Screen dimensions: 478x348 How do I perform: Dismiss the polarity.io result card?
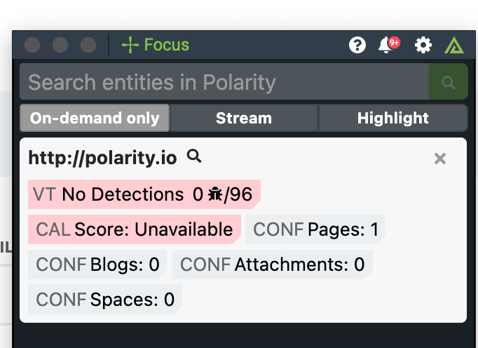440,159
